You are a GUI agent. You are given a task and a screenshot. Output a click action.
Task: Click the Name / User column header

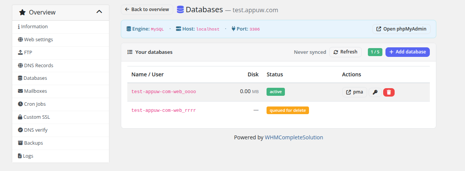tap(148, 74)
